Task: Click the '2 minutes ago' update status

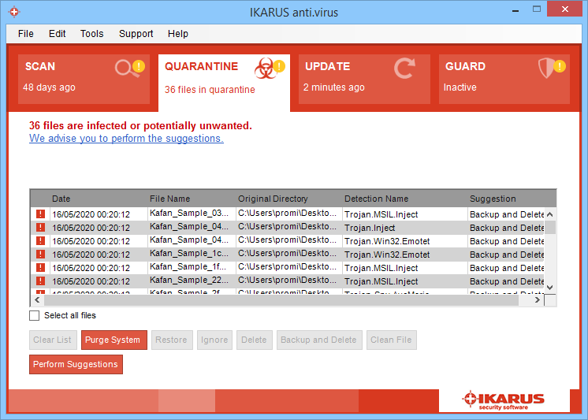Action: coord(333,87)
